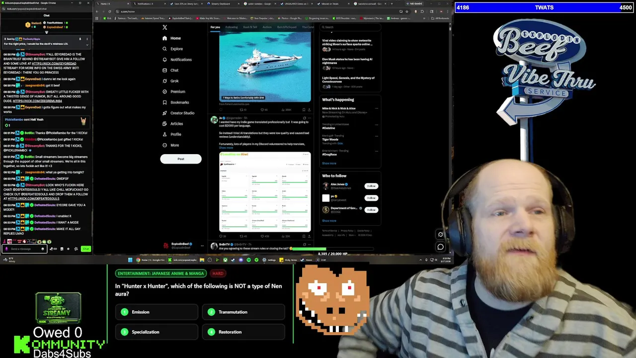Viewport: 636px width, 358px height.
Task: Switch to Kush N Tell tab
Action: [x=250, y=27]
